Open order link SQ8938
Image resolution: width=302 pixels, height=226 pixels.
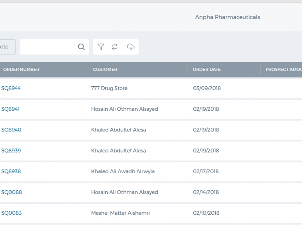(11, 171)
